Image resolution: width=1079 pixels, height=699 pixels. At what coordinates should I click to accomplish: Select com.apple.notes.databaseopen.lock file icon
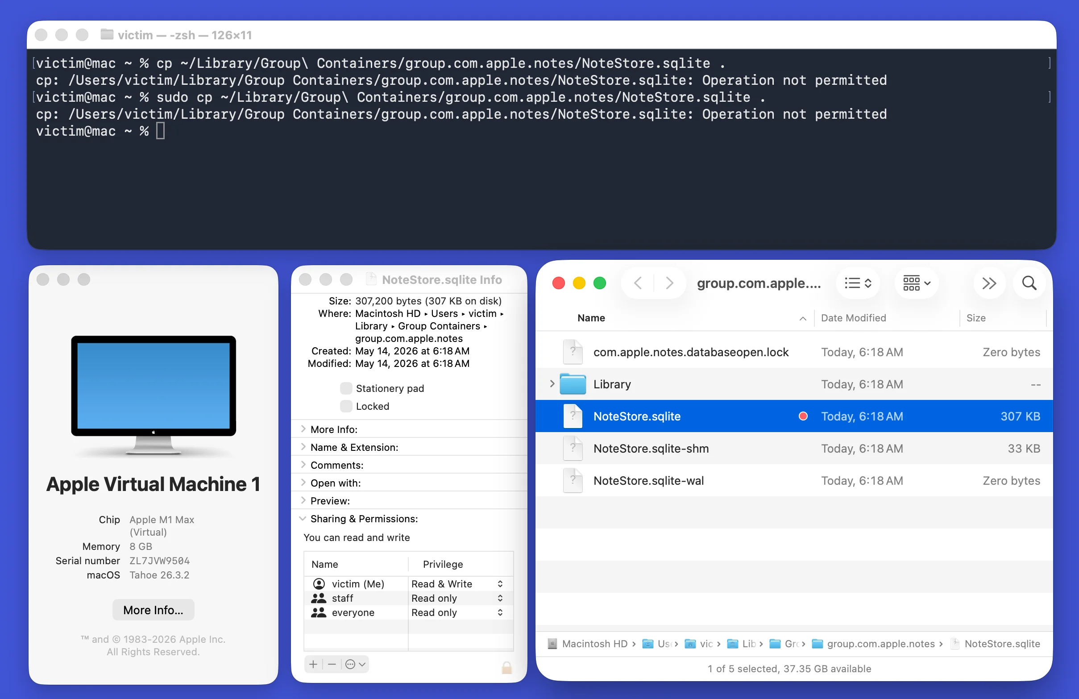pos(573,352)
